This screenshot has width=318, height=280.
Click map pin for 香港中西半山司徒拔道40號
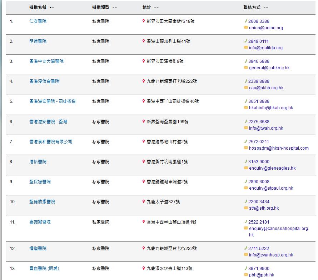[144, 101]
